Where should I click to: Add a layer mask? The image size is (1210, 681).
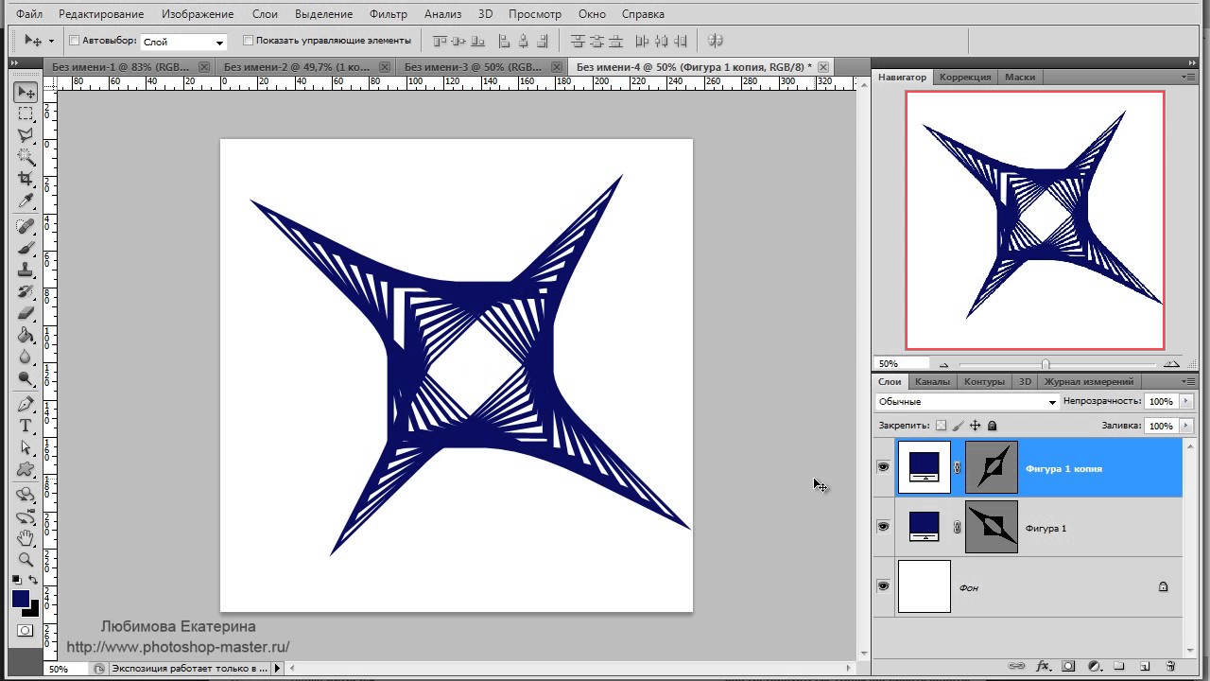(1069, 666)
